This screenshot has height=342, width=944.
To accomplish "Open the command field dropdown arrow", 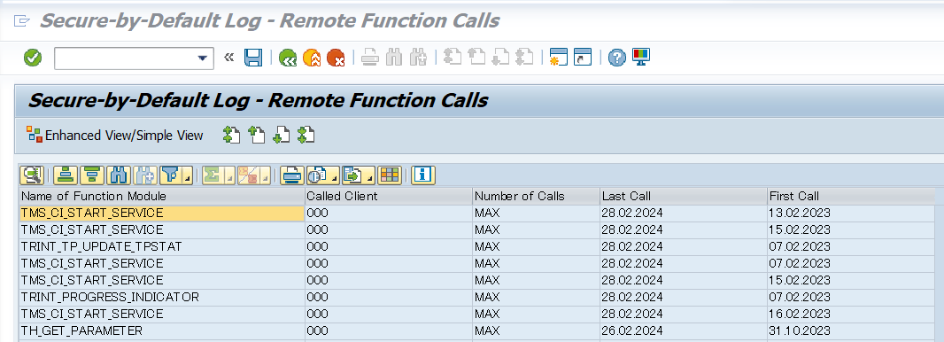I will tap(202, 58).
